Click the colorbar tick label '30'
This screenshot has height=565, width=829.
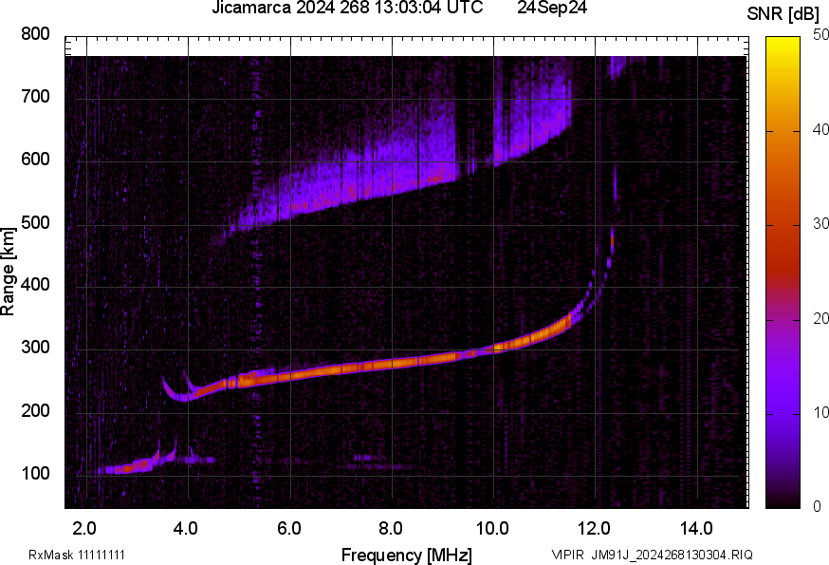(x=820, y=224)
